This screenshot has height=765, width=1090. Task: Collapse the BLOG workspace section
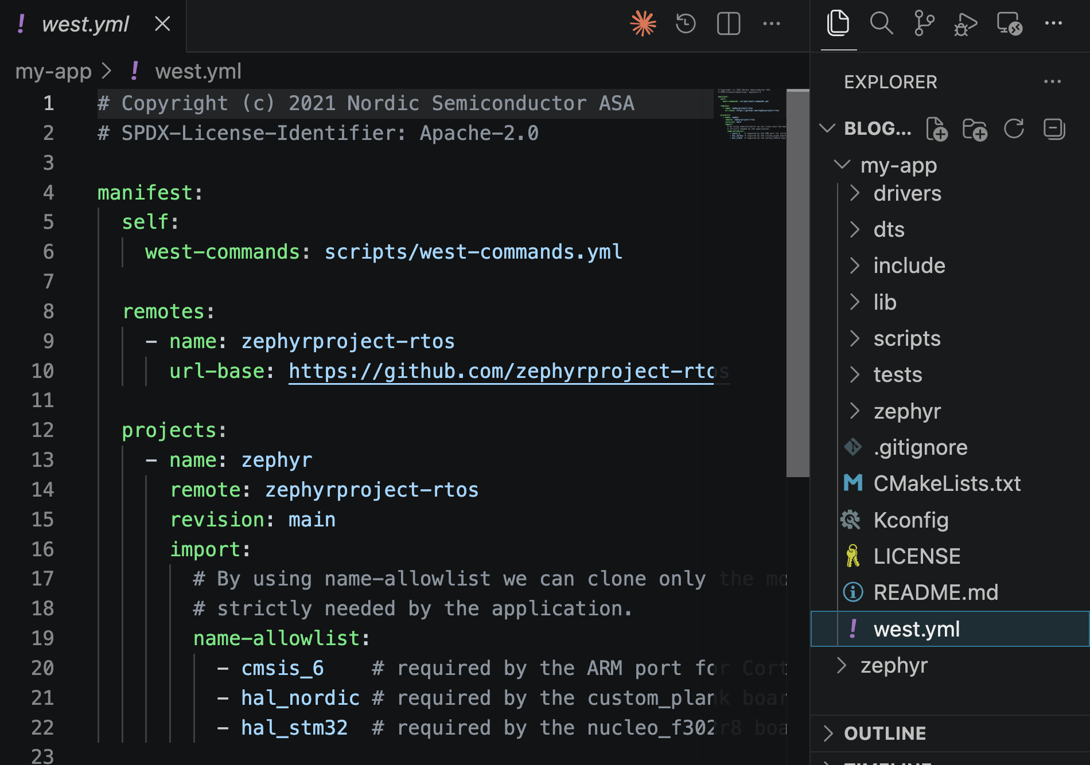click(x=827, y=128)
